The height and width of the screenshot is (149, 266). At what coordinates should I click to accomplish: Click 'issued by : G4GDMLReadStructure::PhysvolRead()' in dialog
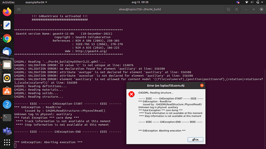(172, 104)
